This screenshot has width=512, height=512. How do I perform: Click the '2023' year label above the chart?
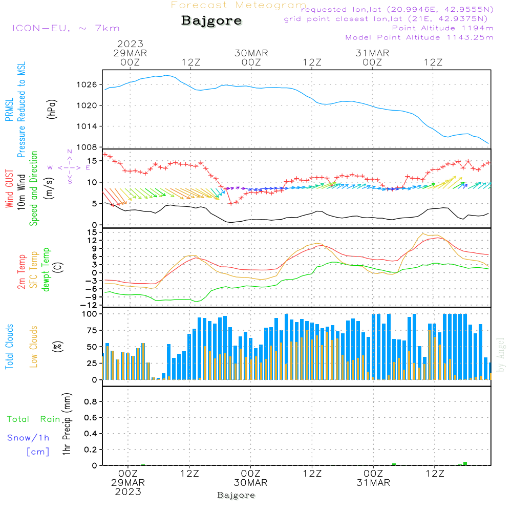click(130, 44)
